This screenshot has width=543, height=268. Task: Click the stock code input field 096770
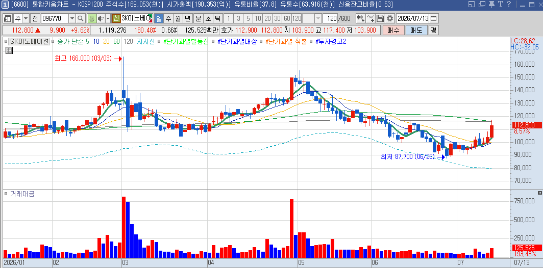click(x=55, y=18)
